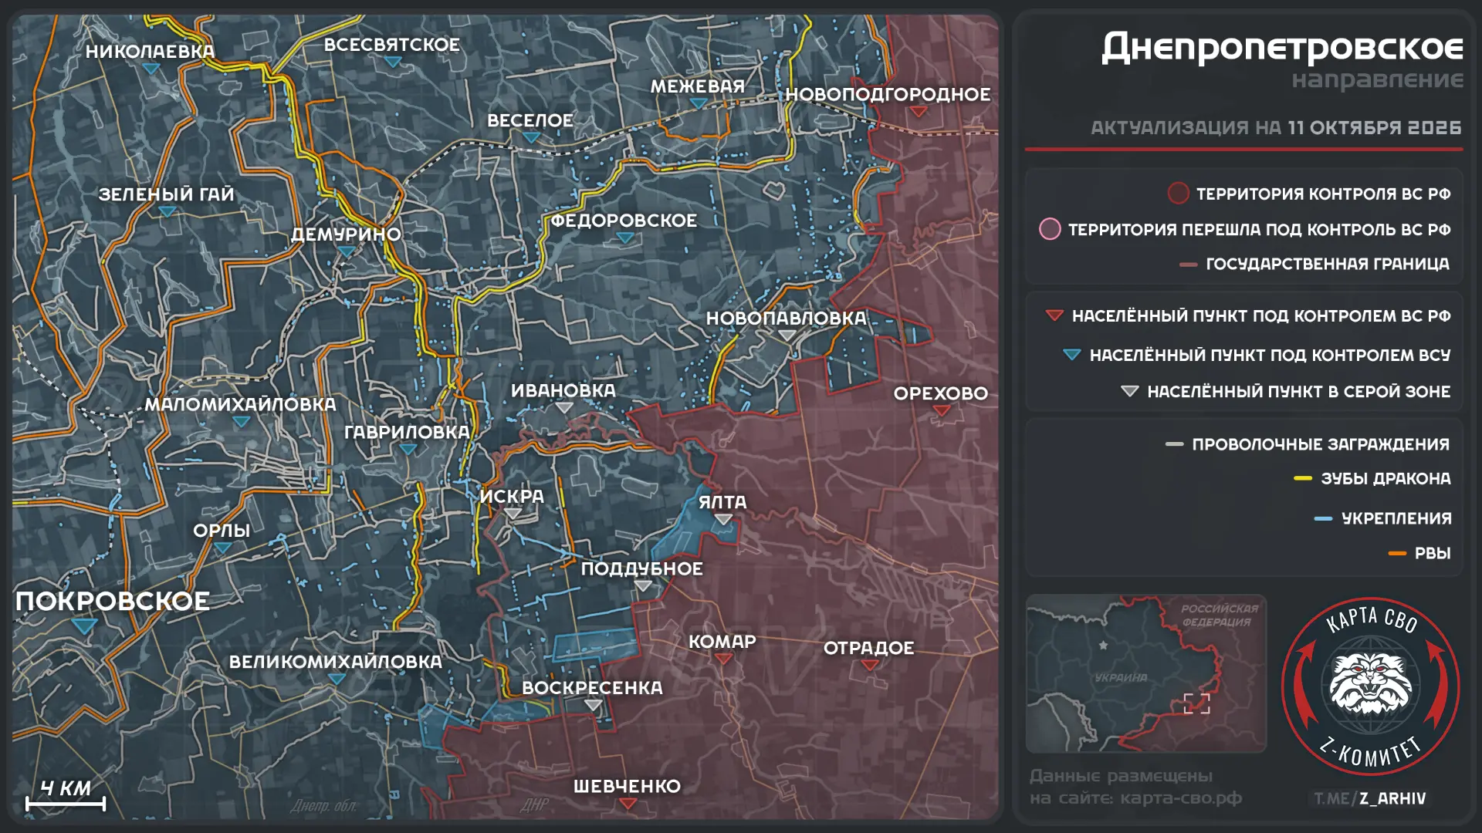Open the T.ME/Z_ARHIV link
The width and height of the screenshot is (1482, 833).
(x=1370, y=799)
